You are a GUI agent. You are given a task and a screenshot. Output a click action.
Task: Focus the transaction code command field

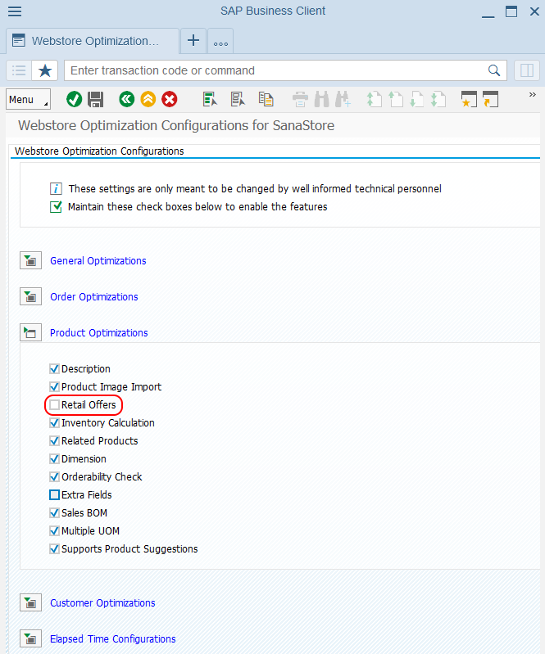coord(275,70)
